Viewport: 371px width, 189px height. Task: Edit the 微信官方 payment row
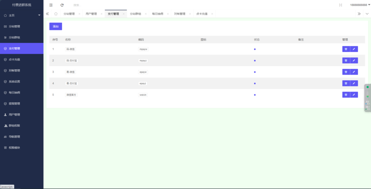[354, 95]
